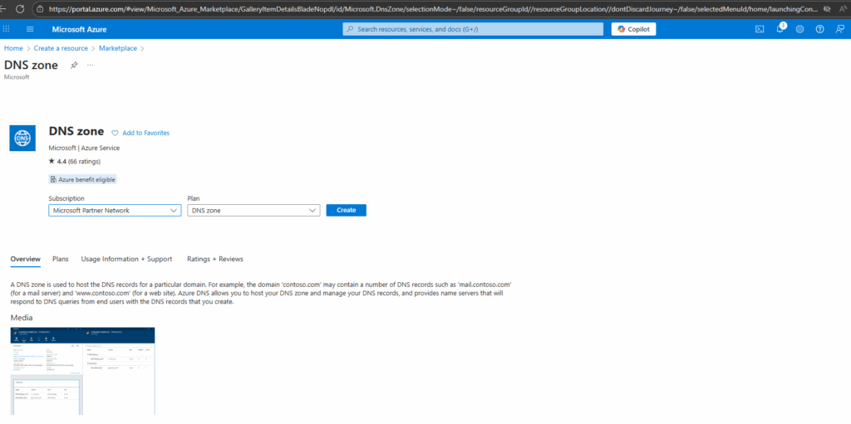The image size is (851, 424).
Task: Switch to the Overview tab
Action: (26, 259)
